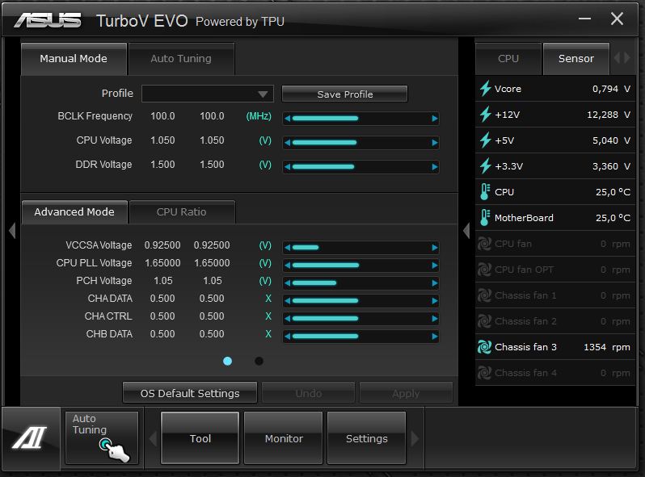The width and height of the screenshot is (645, 477).
Task: Click the AI Suite logo icon
Action: 30,438
